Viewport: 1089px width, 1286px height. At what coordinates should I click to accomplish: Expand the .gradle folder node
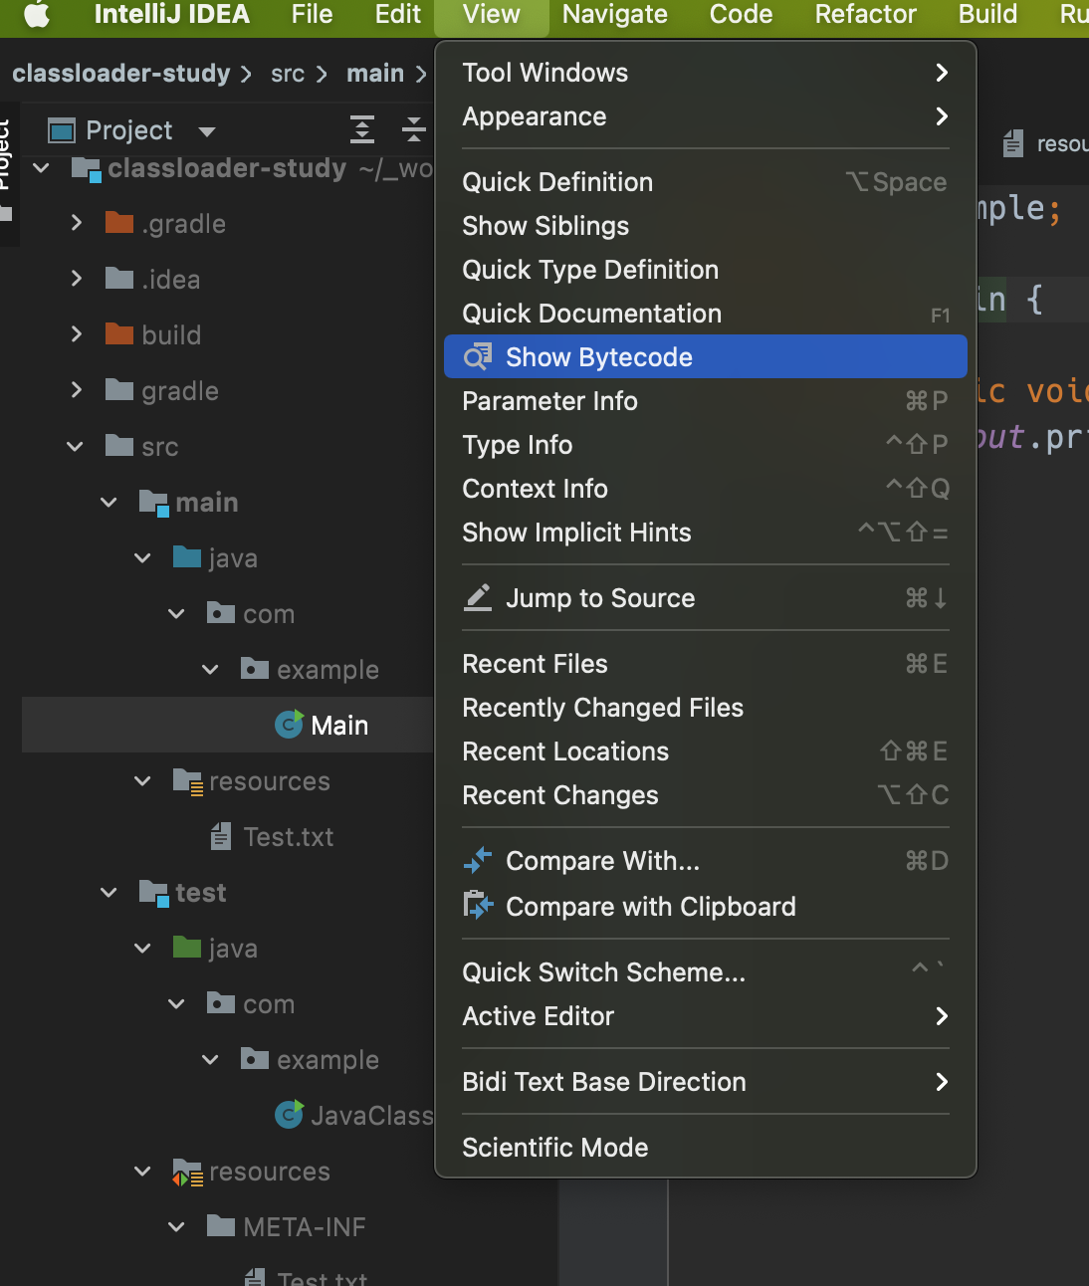click(x=76, y=223)
